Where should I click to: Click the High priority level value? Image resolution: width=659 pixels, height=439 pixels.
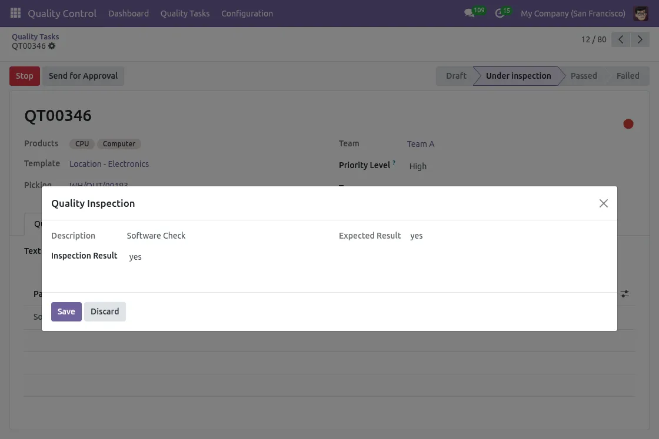(x=418, y=166)
